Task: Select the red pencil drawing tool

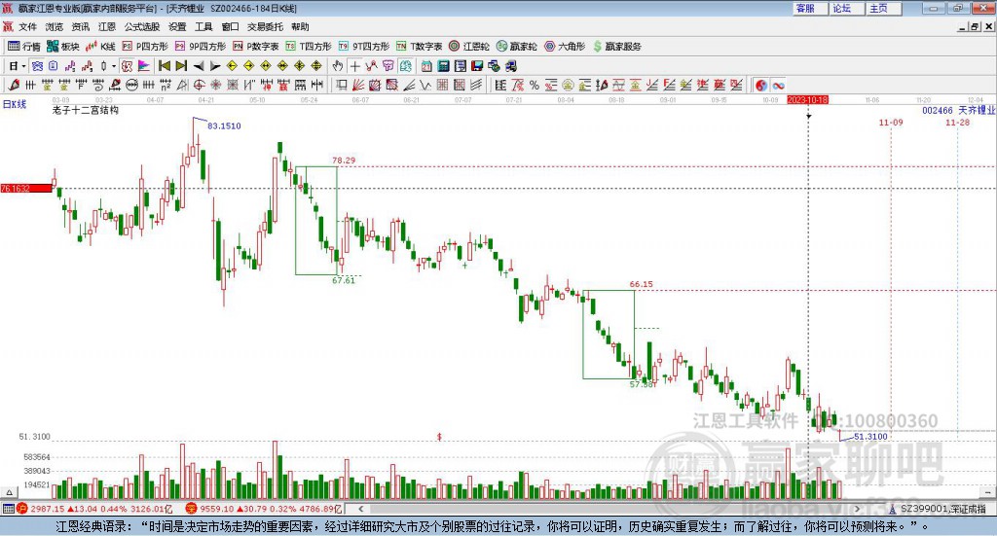Action: (14, 85)
